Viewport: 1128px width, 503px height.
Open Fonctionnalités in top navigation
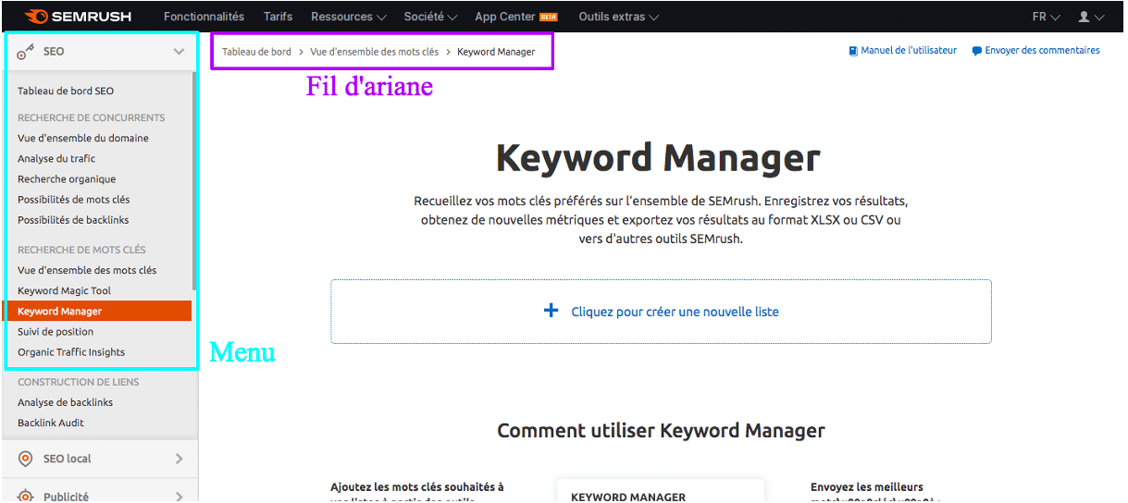(x=204, y=17)
